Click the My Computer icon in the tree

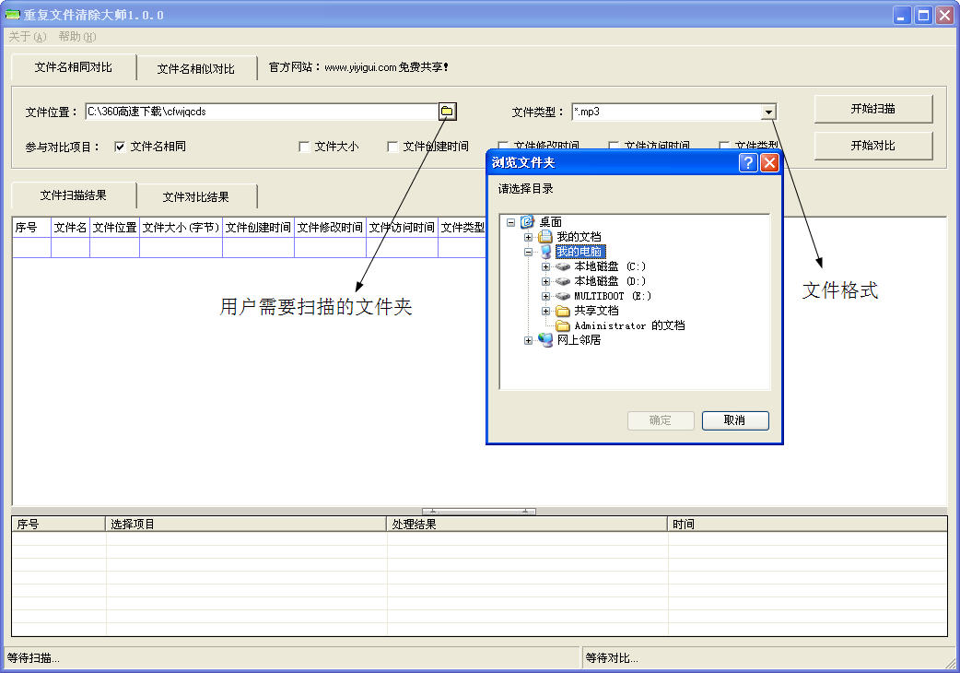pos(545,252)
